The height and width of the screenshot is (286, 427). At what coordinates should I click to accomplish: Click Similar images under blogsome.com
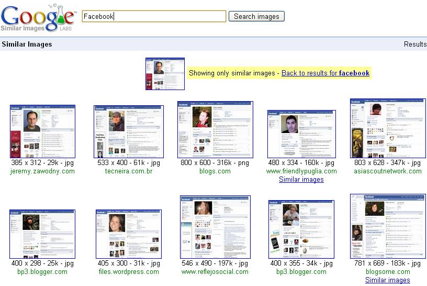point(388,280)
